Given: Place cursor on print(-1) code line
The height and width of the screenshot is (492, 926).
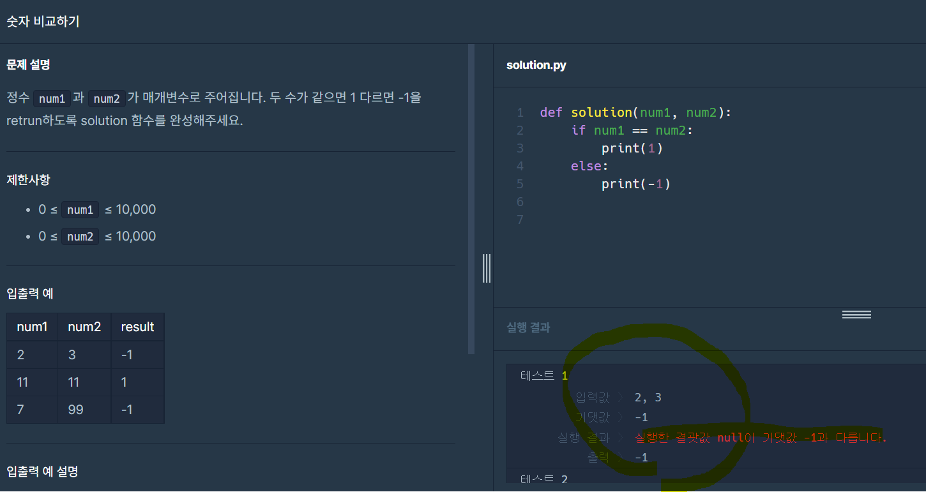Looking at the screenshot, I should (x=636, y=184).
